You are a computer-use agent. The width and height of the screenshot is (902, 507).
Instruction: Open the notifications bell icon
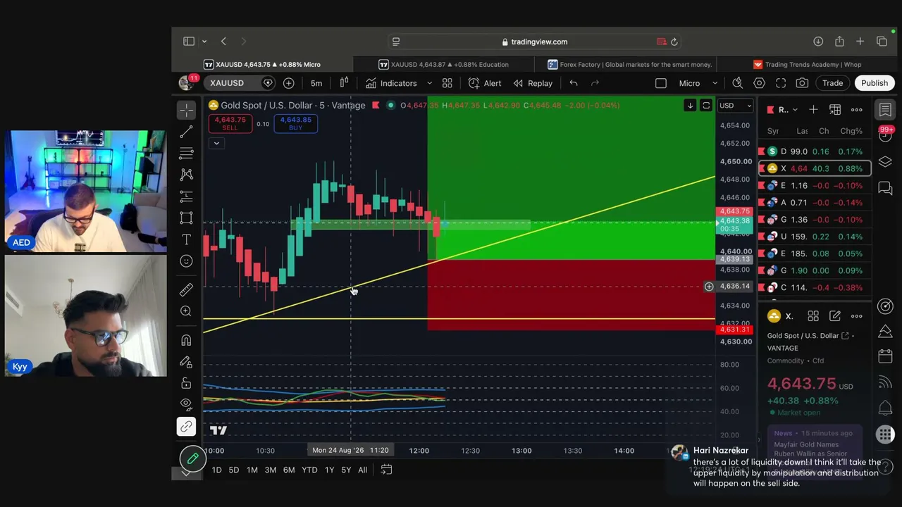(x=885, y=408)
